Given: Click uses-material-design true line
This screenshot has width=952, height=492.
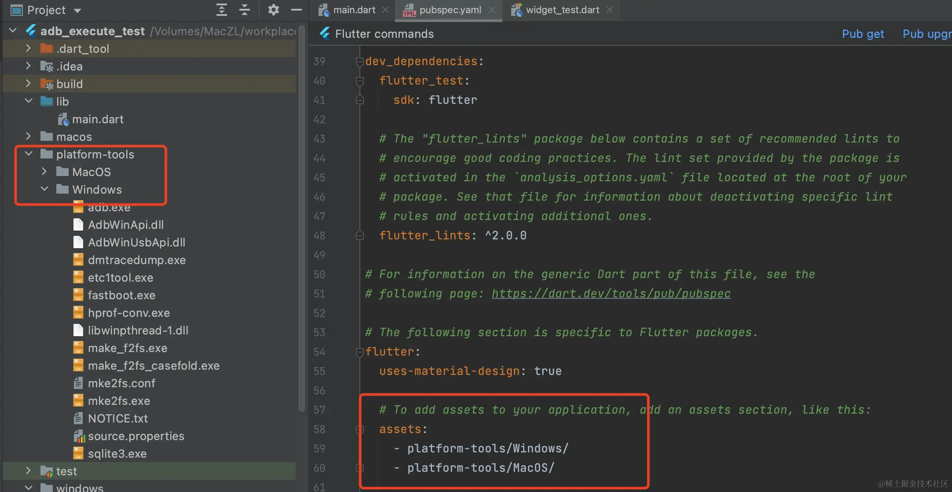Looking at the screenshot, I should coord(470,371).
